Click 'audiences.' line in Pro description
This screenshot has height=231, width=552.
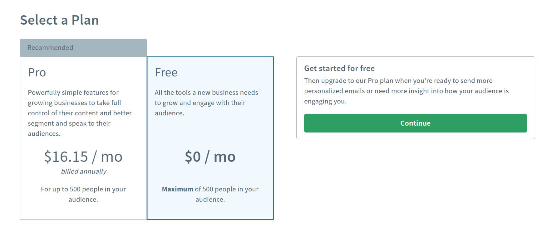[x=44, y=134]
